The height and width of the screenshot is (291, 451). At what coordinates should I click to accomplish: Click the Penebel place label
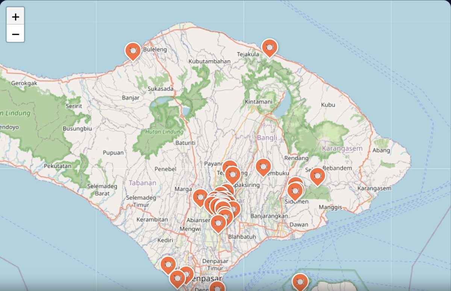click(165, 169)
